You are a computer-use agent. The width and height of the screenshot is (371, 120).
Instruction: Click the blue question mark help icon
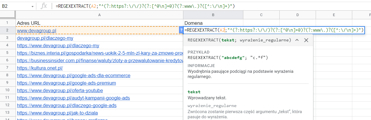tap(181, 30)
